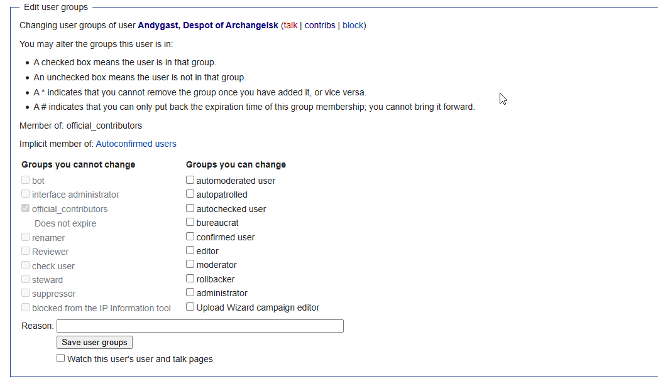This screenshot has width=658, height=379.
Task: Enable the editor group checkbox
Action: click(x=190, y=250)
